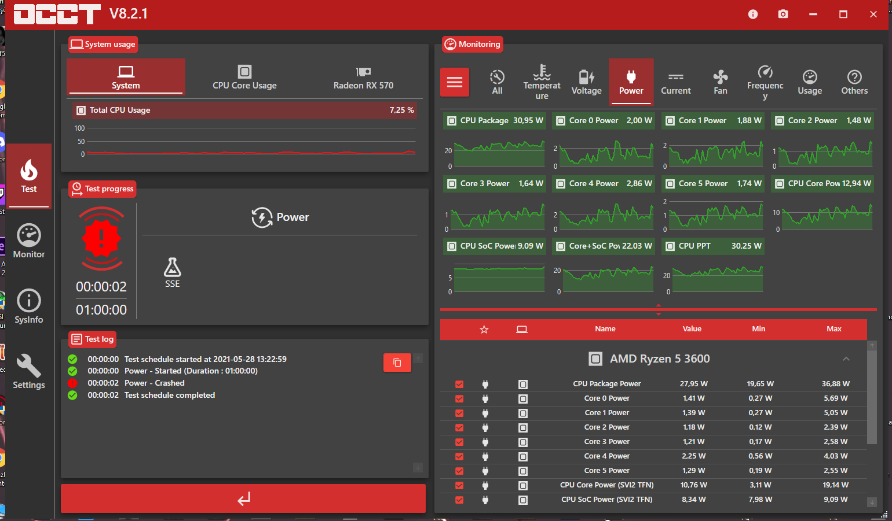The width and height of the screenshot is (892, 521).
Task: Sort by the Name column header
Action: 605,329
